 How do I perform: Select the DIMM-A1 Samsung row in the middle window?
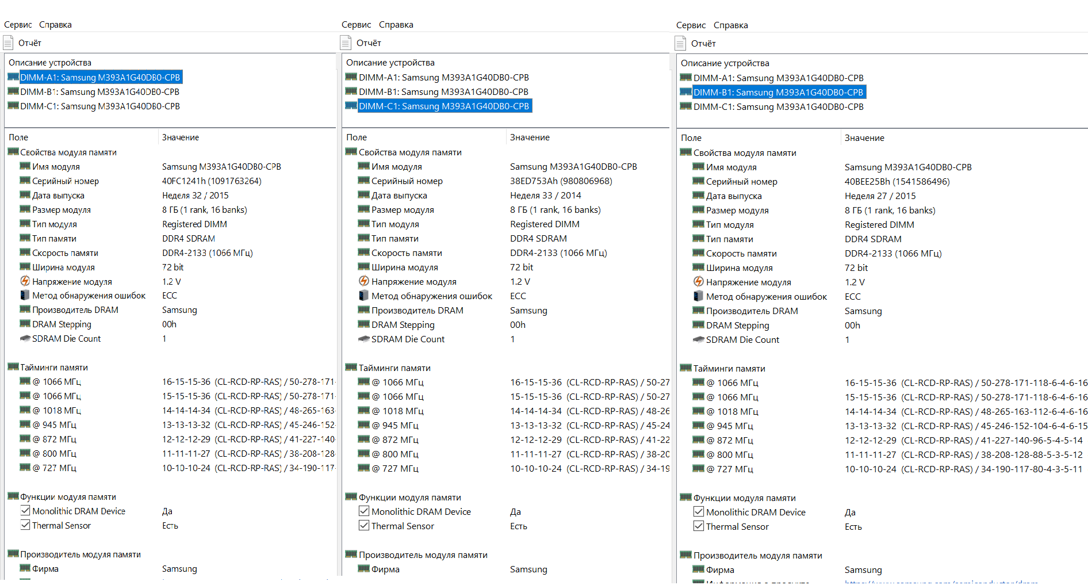pos(444,77)
